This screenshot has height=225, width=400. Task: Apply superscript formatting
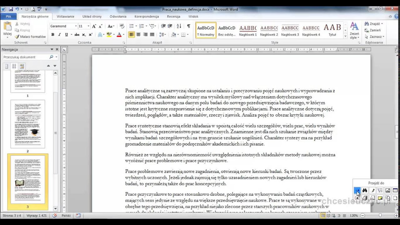coord(91,35)
